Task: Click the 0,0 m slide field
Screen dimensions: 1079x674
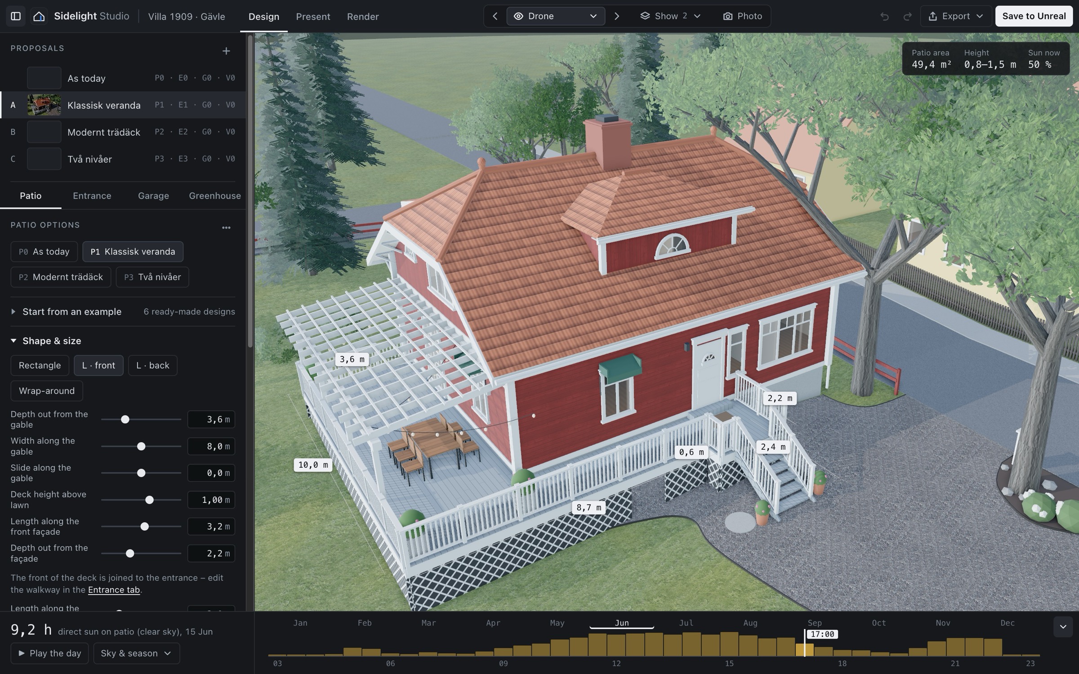Action: (x=211, y=473)
